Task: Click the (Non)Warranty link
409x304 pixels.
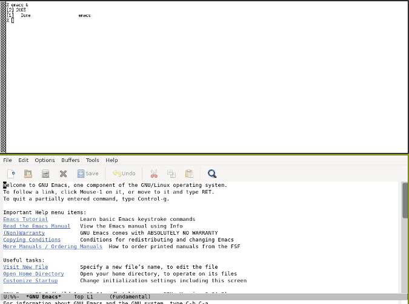Action: 24,232
